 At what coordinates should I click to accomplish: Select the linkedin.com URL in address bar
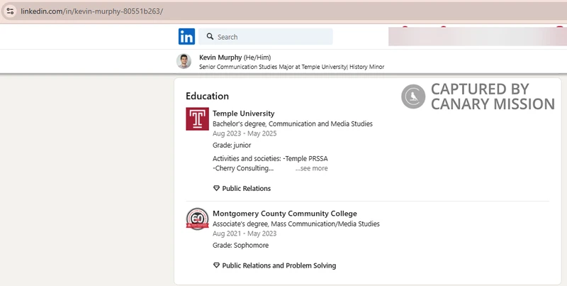click(92, 11)
